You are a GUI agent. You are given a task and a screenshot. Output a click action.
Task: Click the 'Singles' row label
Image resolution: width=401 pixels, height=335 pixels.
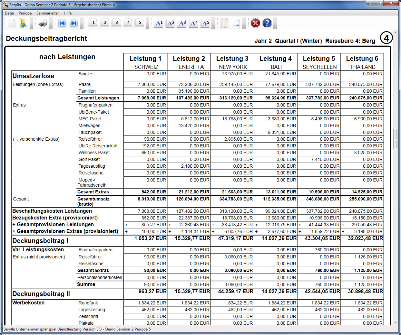[86, 74]
